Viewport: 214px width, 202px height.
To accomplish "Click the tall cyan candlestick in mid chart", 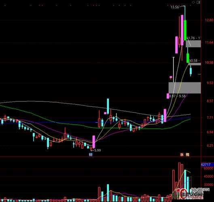I will point(108,106).
